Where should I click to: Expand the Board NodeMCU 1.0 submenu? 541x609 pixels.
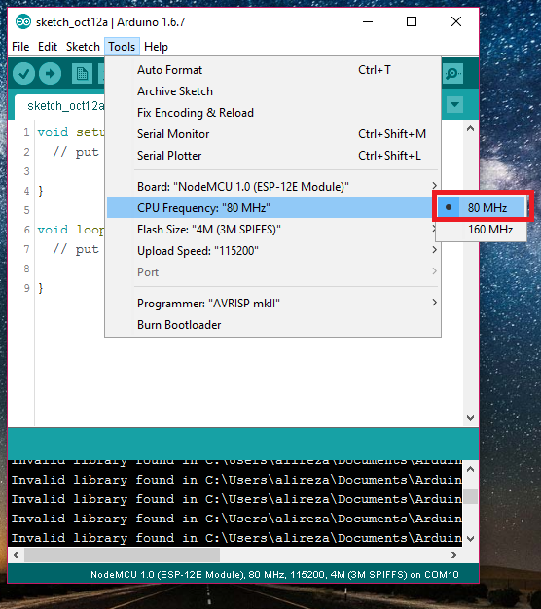coord(273,187)
